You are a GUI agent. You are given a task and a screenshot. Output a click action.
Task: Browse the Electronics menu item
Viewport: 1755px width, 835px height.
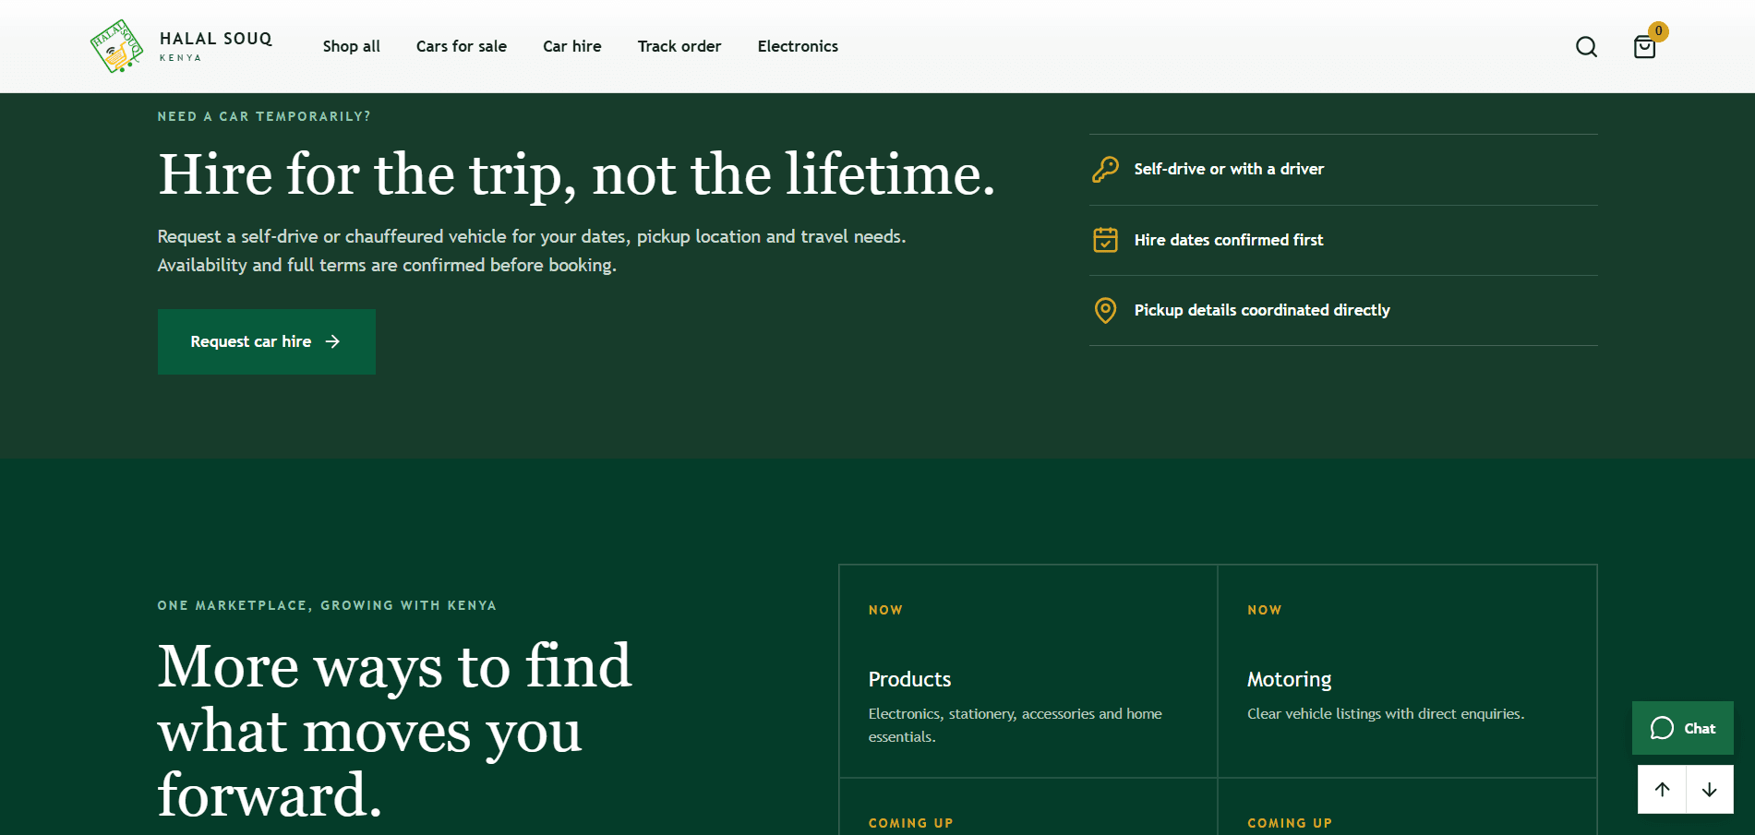(798, 46)
